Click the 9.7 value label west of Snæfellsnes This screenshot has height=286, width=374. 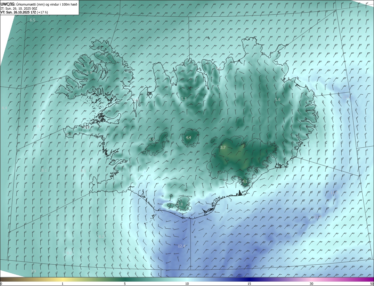39,126
